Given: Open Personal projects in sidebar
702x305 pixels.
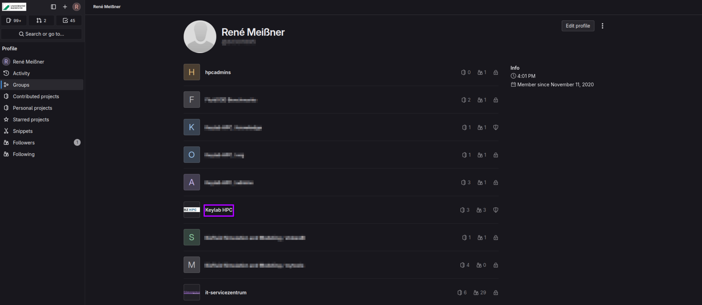Looking at the screenshot, I should 42,108.
